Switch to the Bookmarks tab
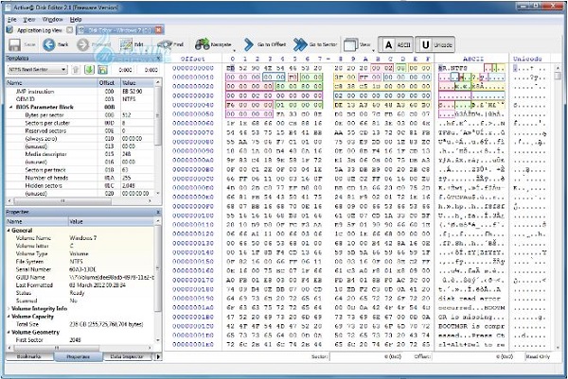 (x=29, y=356)
